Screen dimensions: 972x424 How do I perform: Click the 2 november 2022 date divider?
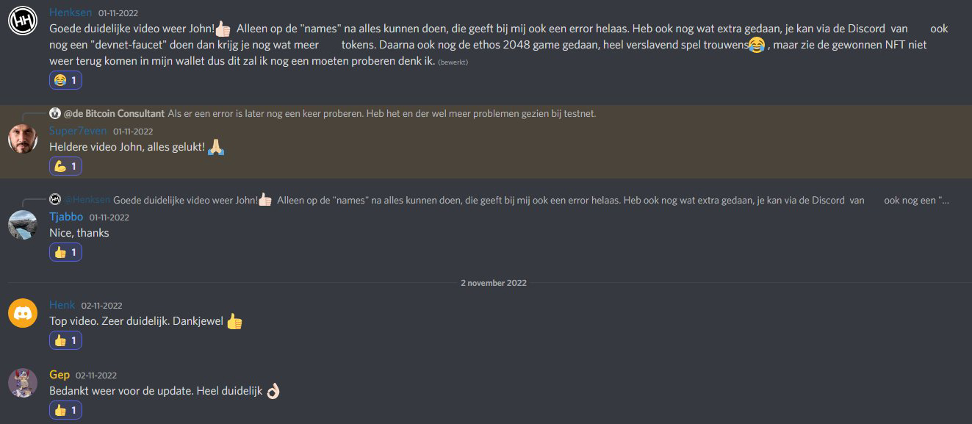(x=493, y=283)
